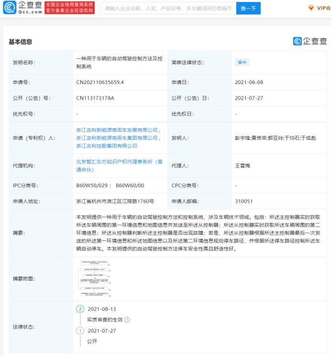This screenshot has width=331, height=356.
Task: Click legal status date 2021-08-13
Action: click(x=102, y=309)
